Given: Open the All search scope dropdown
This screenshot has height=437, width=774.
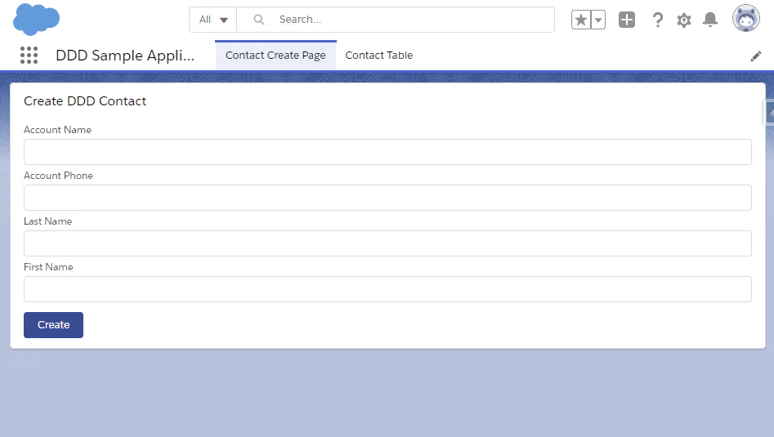Looking at the screenshot, I should [x=213, y=20].
